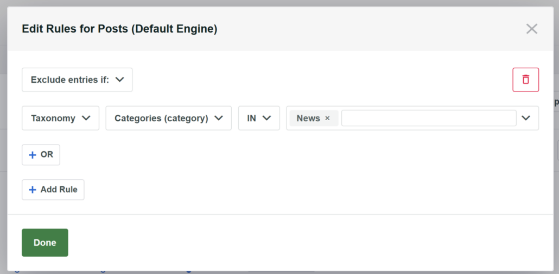
Task: Click the plus icon beside Add Rule
Action: (33, 190)
